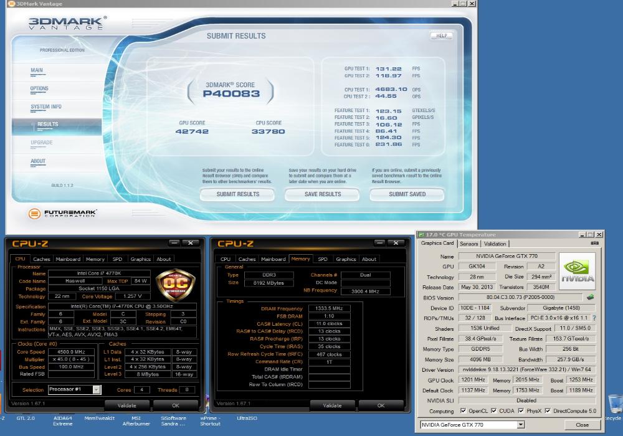Click the MSI Afterburner desktop shortcut label
Screen dimensions: 623x436
(x=136, y=421)
